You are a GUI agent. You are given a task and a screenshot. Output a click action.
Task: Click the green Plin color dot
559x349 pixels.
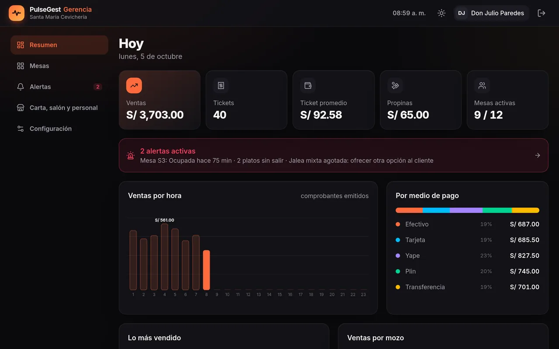point(398,271)
